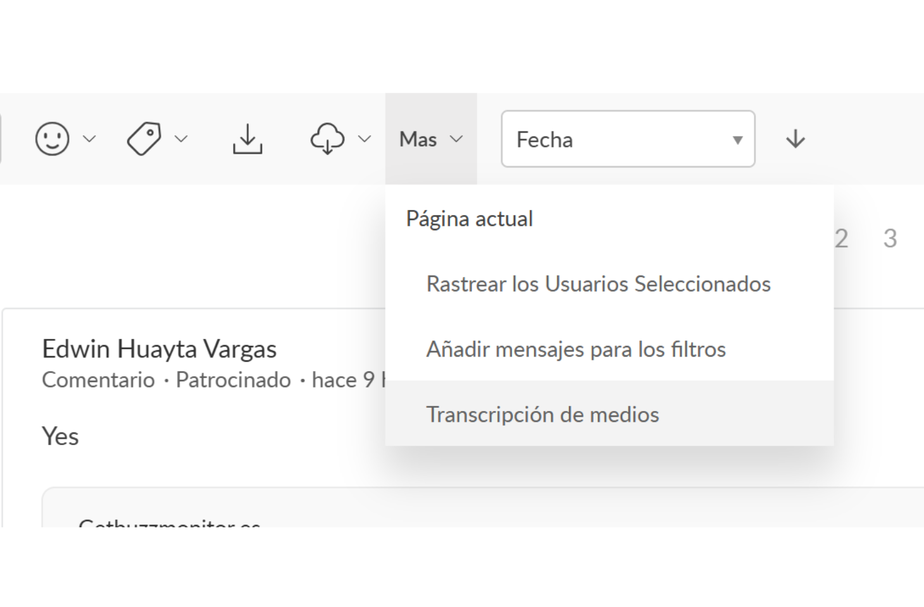Open the Fecha sort combo box
Image resolution: width=924 pixels, height=607 pixels.
point(627,139)
